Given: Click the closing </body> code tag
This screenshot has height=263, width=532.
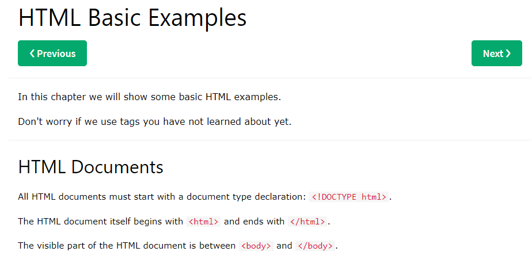Looking at the screenshot, I should [x=314, y=246].
